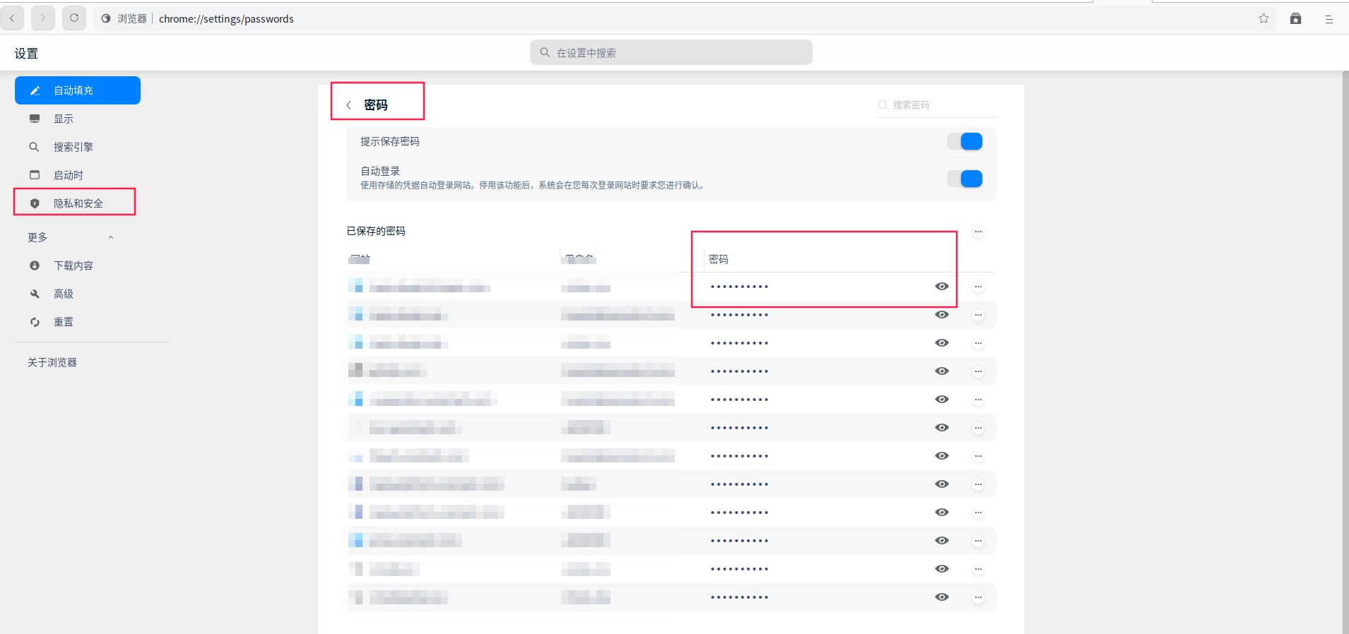Toggle the 提示保存密码 switch
The image size is (1349, 634).
pyautogui.click(x=965, y=141)
